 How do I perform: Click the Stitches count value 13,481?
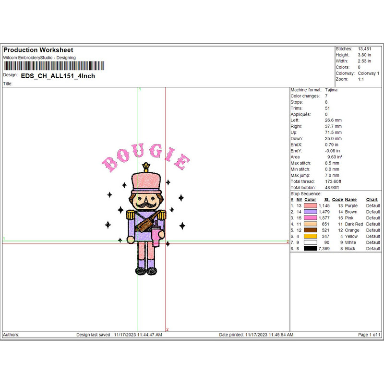(x=365, y=49)
